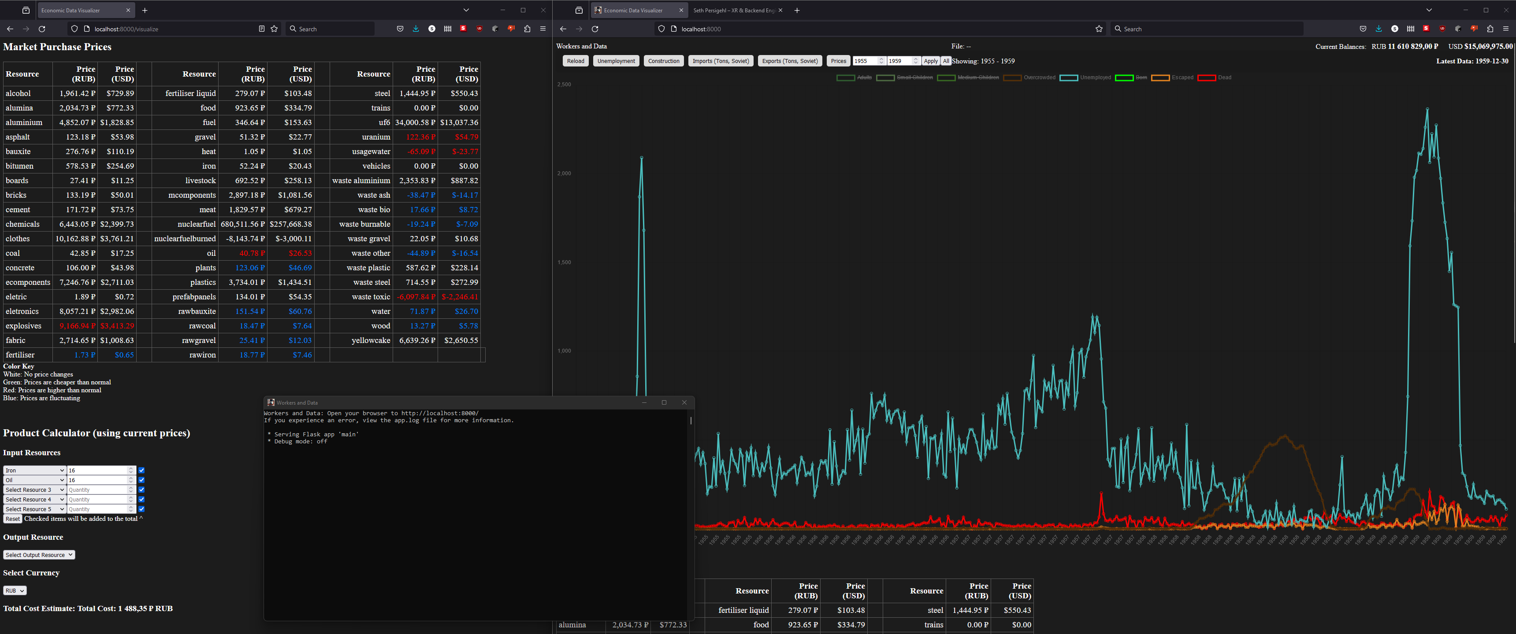Open downloads in the left browser toolbar
Viewport: 1516px width, 634px height.
416,29
